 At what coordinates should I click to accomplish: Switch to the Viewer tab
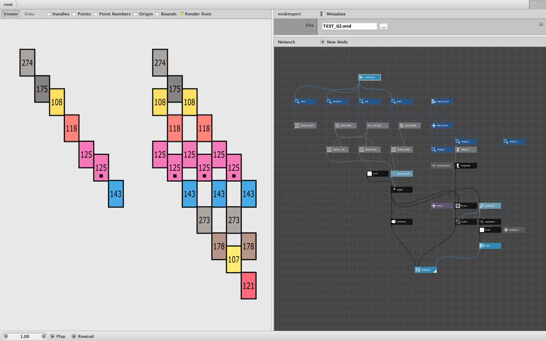tap(11, 14)
